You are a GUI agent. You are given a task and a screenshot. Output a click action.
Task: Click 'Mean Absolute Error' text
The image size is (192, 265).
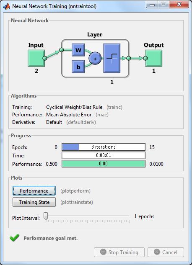pyautogui.click(x=69, y=115)
